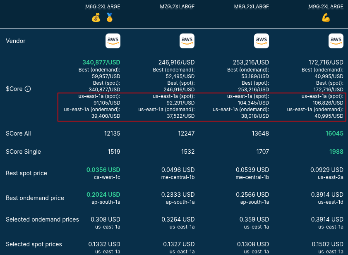Click the 0.1332 USD selected spot price
The width and height of the screenshot is (348, 255).
pyautogui.click(x=104, y=244)
